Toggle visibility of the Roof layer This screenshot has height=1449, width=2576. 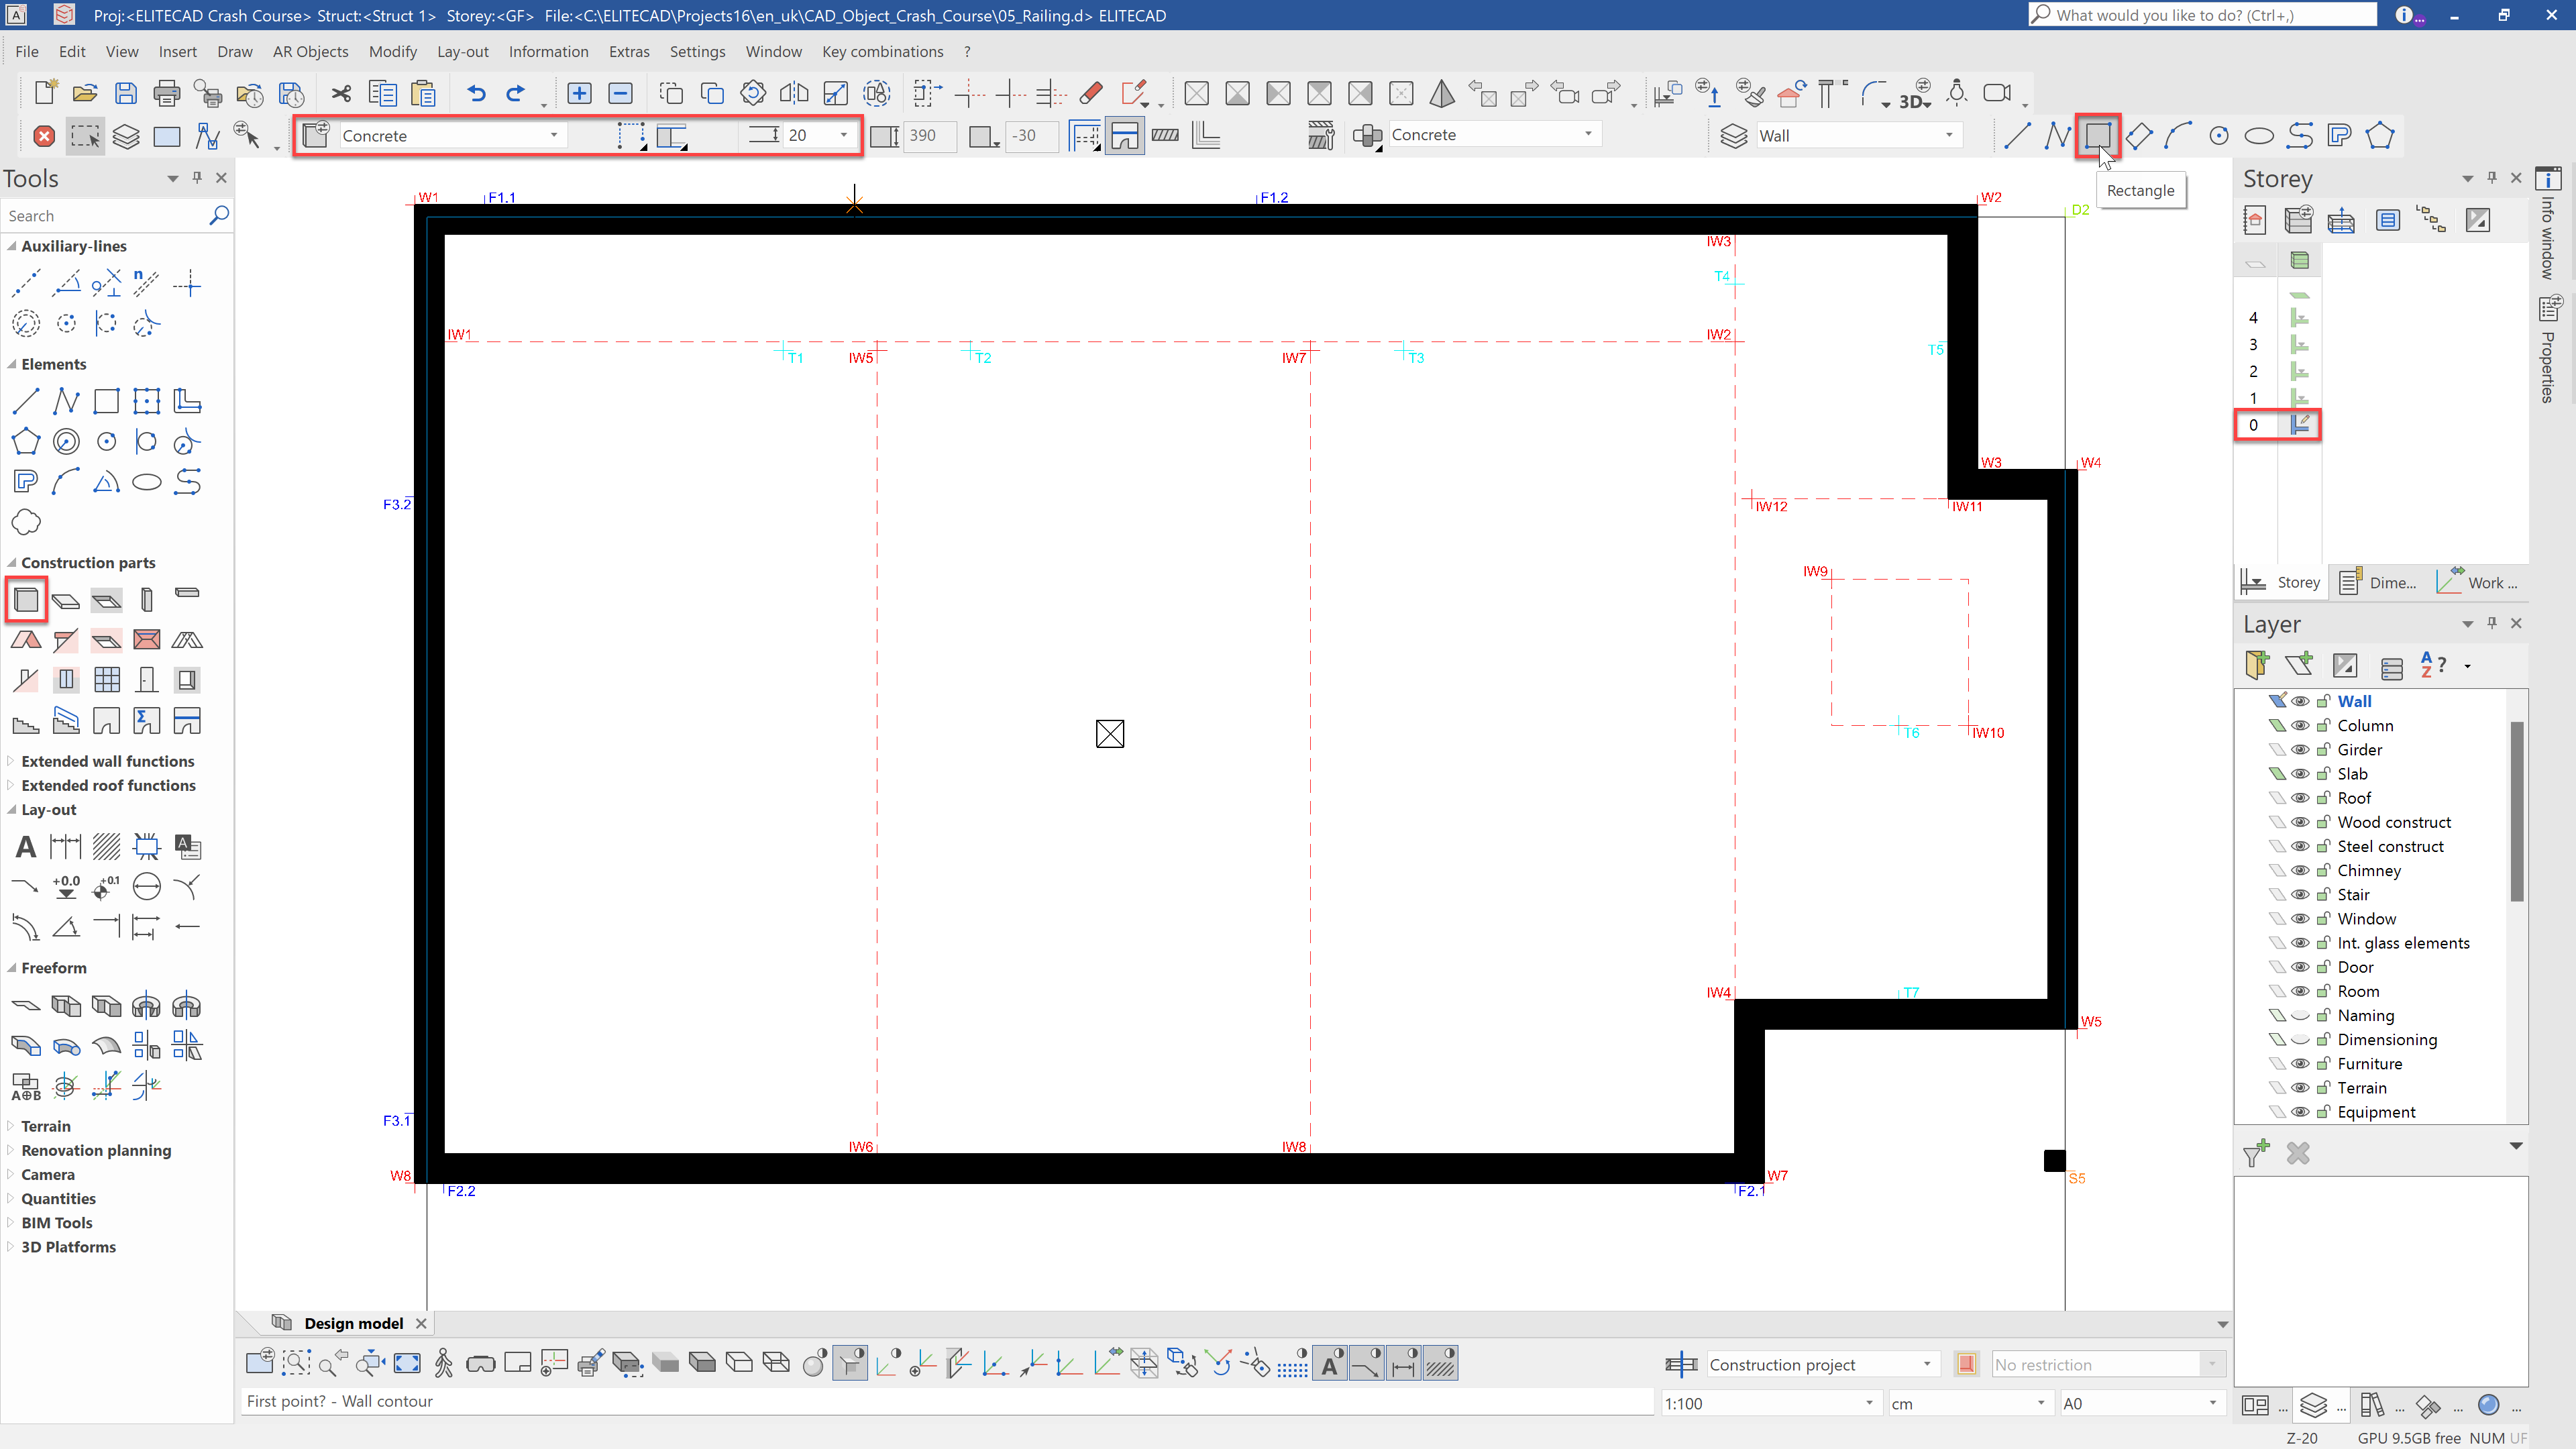tap(2300, 798)
